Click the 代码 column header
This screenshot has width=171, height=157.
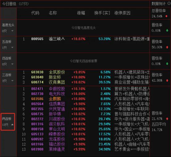point(35,13)
